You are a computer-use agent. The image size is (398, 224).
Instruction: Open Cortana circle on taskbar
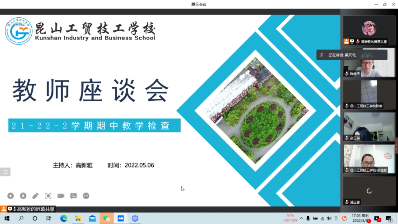35,218
